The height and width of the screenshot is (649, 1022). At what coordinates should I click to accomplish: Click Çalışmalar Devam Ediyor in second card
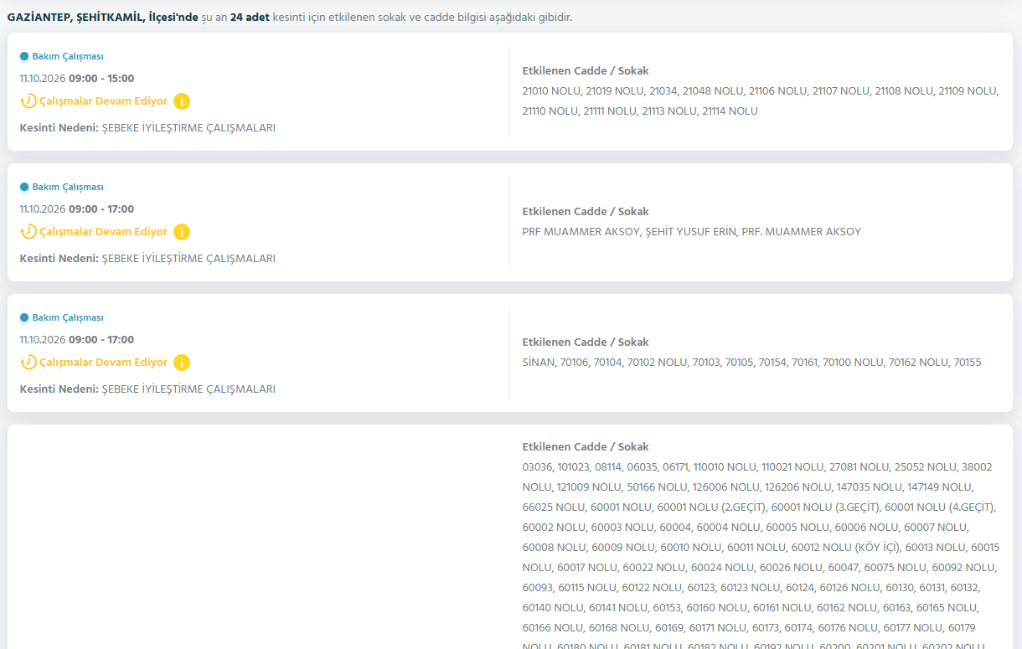coord(103,232)
